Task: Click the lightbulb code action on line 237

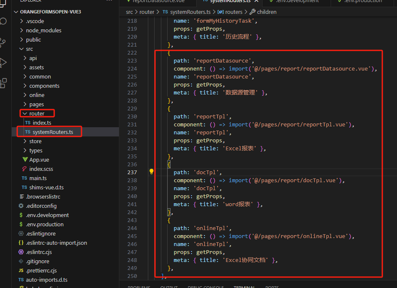Action: 151,172
